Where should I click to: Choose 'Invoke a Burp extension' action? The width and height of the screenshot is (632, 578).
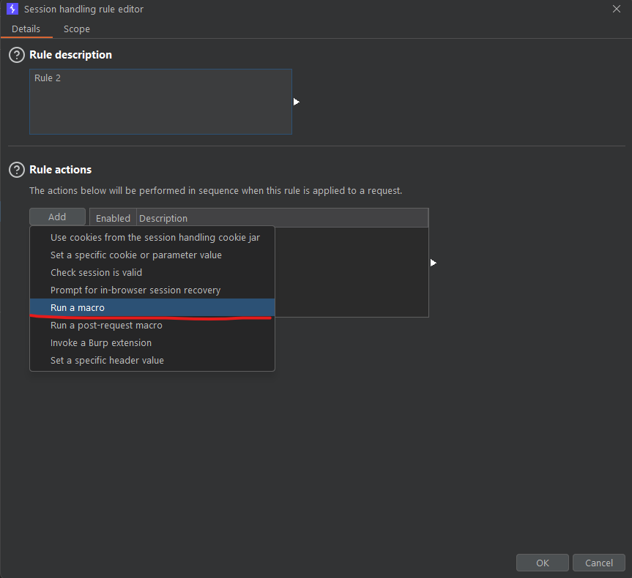point(101,343)
